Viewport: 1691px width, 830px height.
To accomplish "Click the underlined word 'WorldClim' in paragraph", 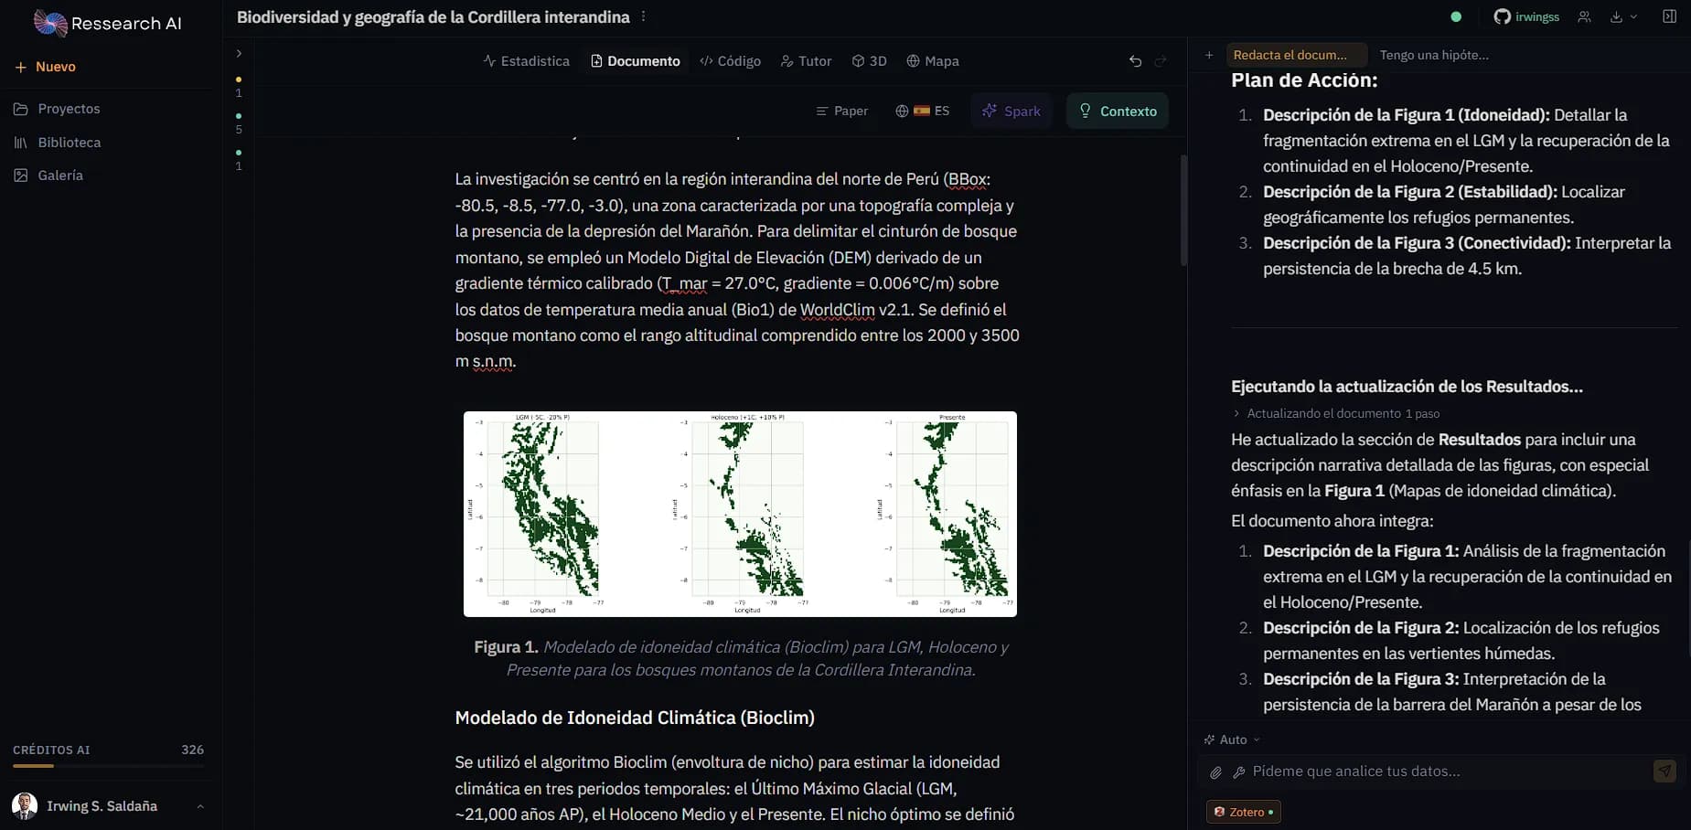I will pyautogui.click(x=837, y=310).
